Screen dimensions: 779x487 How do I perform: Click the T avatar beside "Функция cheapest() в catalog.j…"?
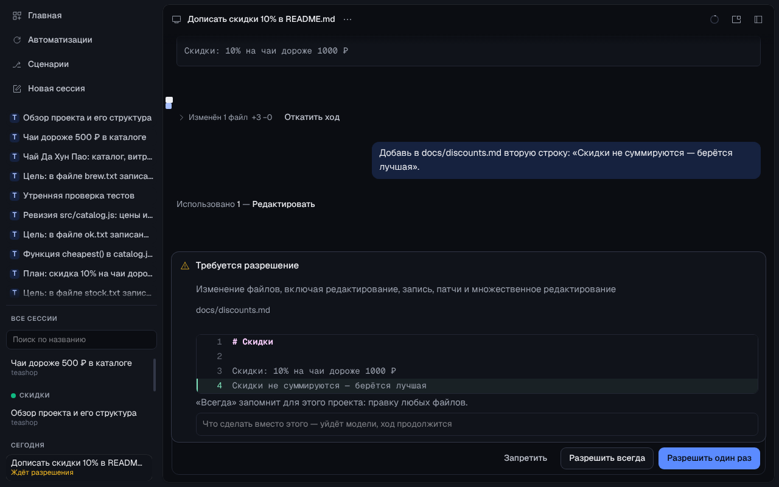point(15,254)
